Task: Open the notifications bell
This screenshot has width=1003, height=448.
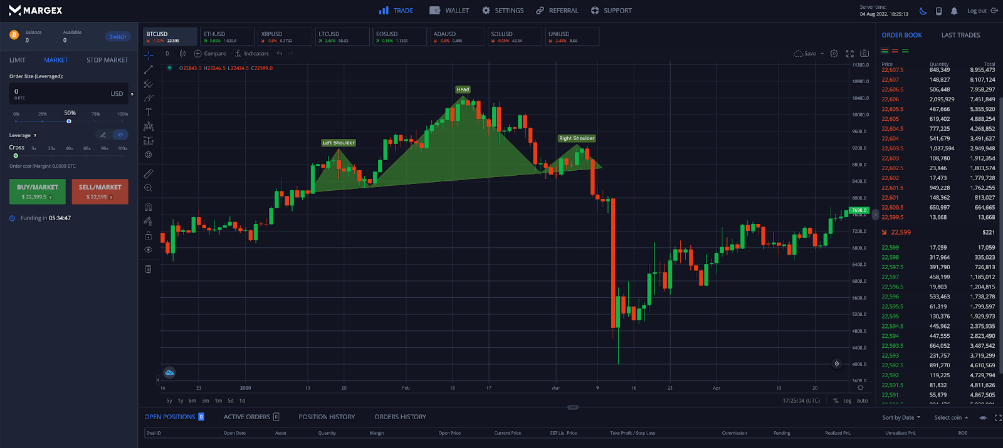Action: pyautogui.click(x=954, y=11)
